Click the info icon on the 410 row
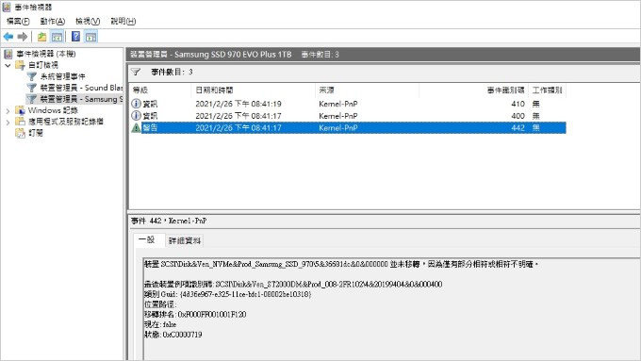The image size is (641, 361). [136, 104]
